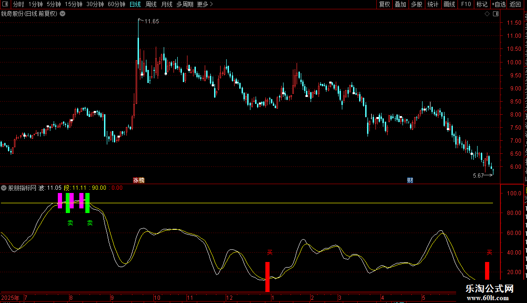Click the 叠加 overlay button
Viewport: 527px width, 303px height.
(x=400, y=4)
